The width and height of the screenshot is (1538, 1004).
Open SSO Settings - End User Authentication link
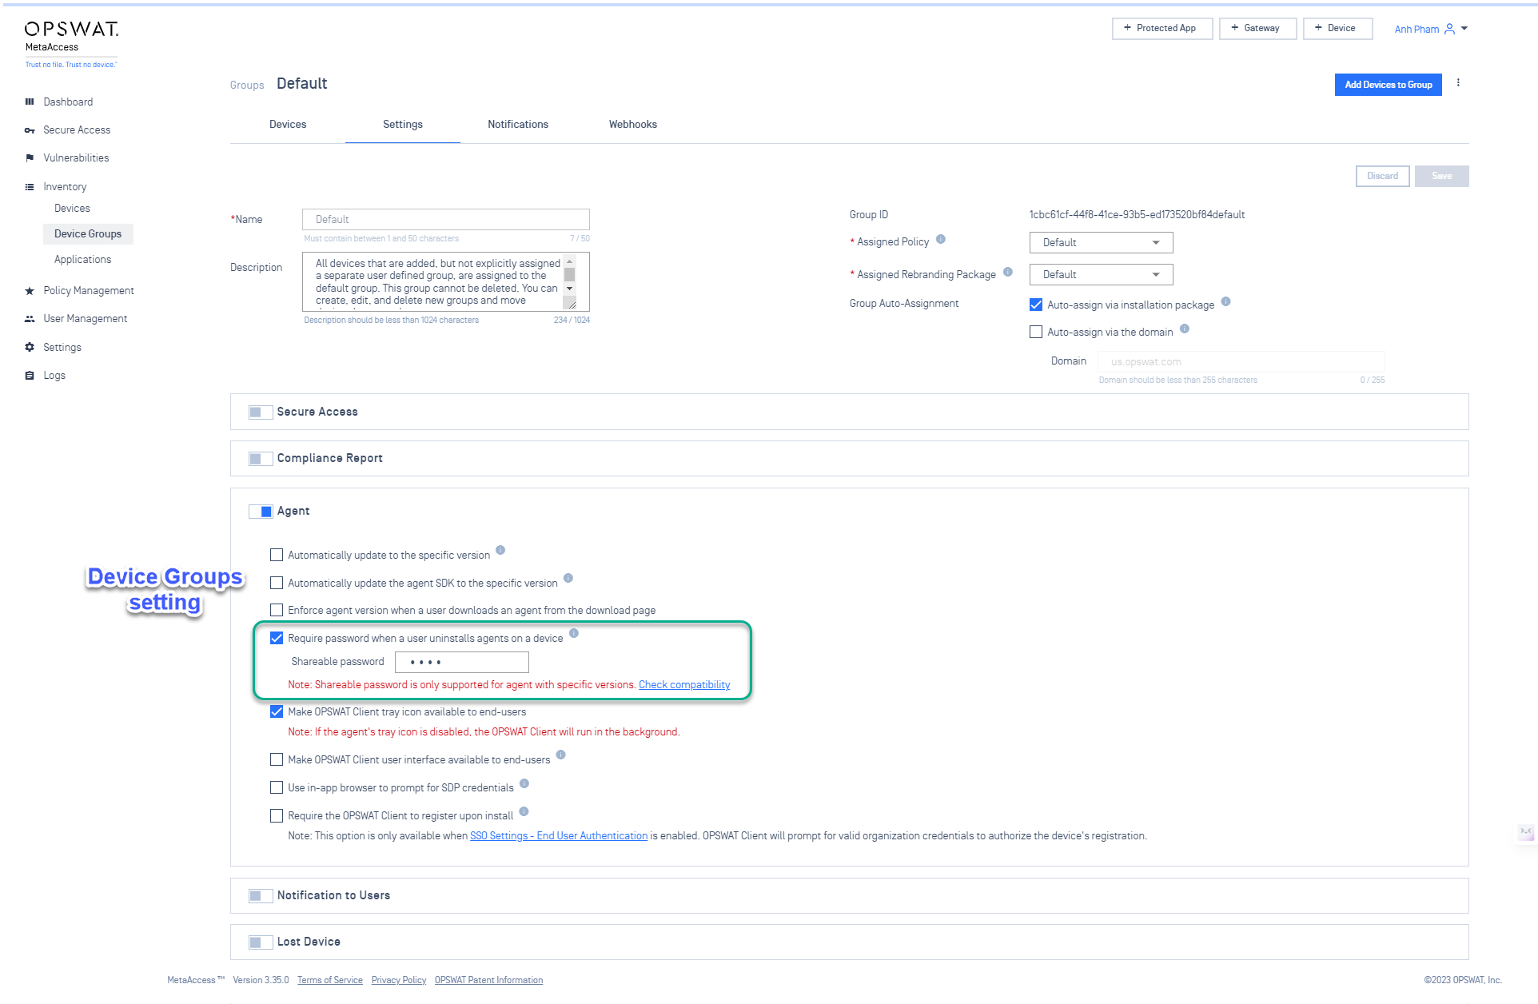[x=559, y=836]
